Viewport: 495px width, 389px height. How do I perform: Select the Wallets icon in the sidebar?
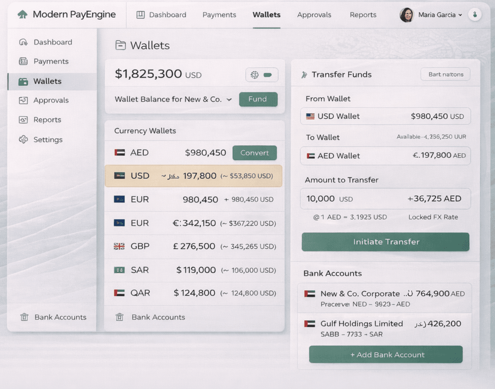pyautogui.click(x=24, y=81)
